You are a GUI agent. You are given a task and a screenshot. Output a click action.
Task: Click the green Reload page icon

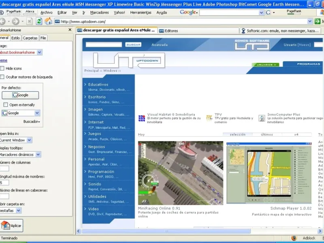[x=39, y=21]
